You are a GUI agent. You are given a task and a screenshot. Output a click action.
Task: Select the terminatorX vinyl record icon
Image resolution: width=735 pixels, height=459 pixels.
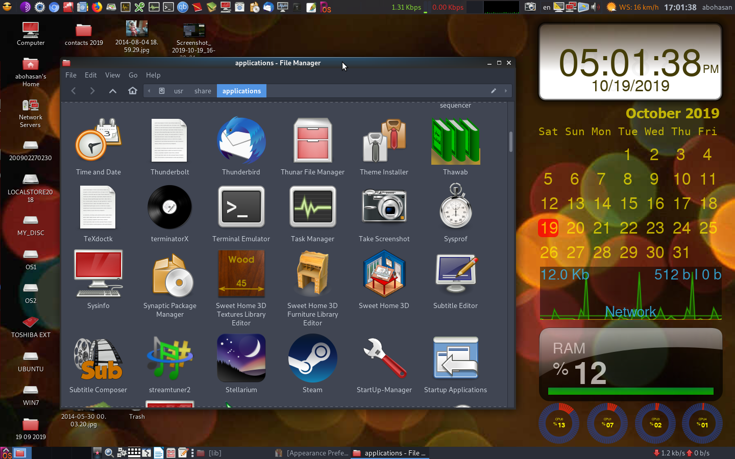[x=170, y=208]
